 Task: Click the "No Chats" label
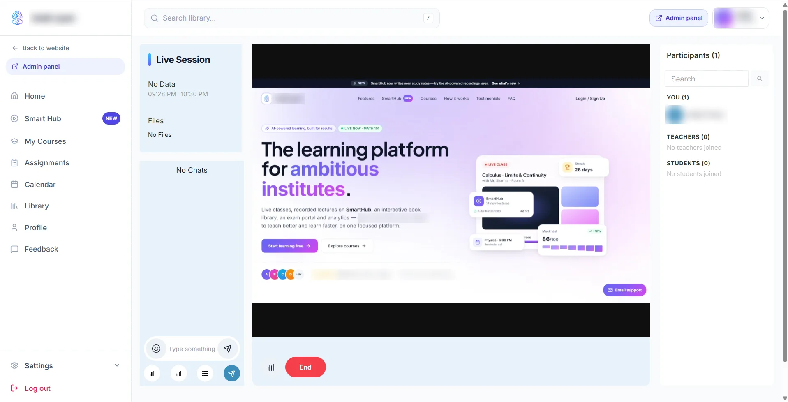pos(192,170)
